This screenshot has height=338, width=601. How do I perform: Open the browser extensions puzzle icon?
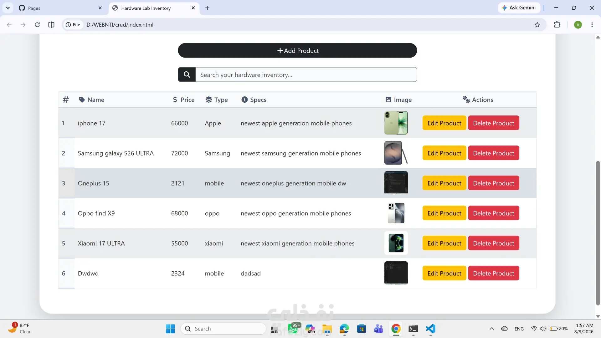(557, 25)
